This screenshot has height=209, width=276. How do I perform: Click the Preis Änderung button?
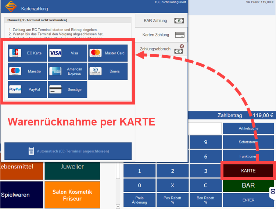[x=139, y=200]
